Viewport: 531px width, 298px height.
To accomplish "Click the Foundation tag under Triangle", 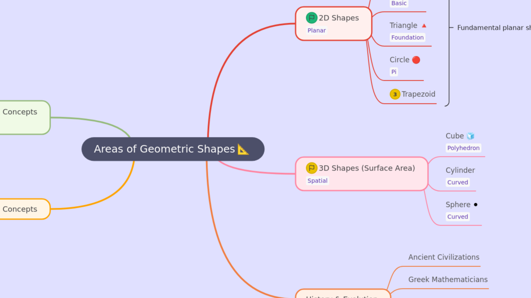I will pos(407,37).
